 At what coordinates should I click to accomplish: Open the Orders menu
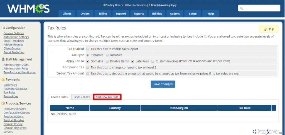tap(85, 14)
